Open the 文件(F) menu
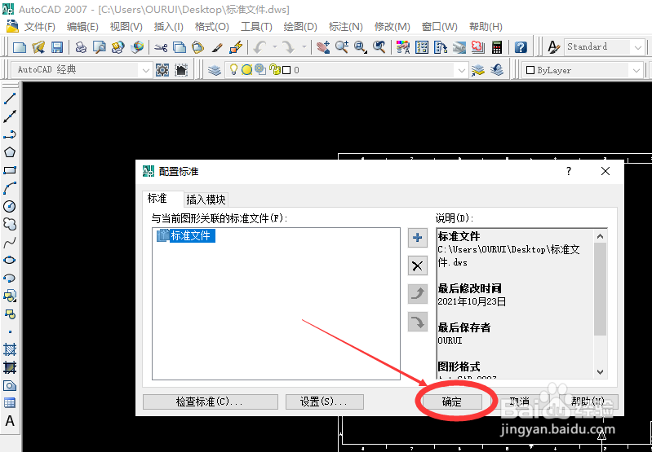This screenshot has width=652, height=452. [39, 27]
